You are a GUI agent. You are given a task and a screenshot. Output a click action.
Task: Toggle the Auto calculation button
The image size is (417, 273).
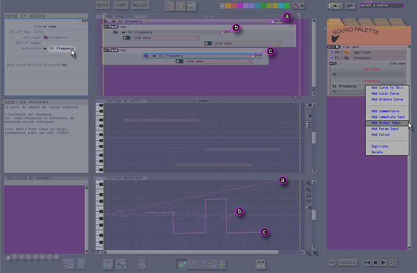click(x=332, y=263)
